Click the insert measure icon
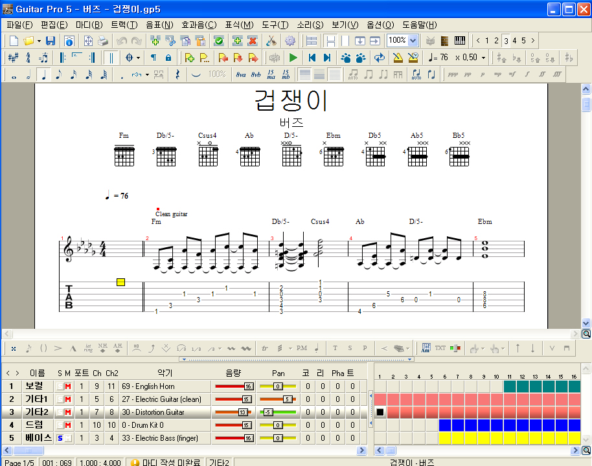The image size is (592, 466). pyautogui.click(x=155, y=41)
